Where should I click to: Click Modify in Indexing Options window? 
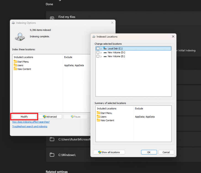[x=24, y=117]
